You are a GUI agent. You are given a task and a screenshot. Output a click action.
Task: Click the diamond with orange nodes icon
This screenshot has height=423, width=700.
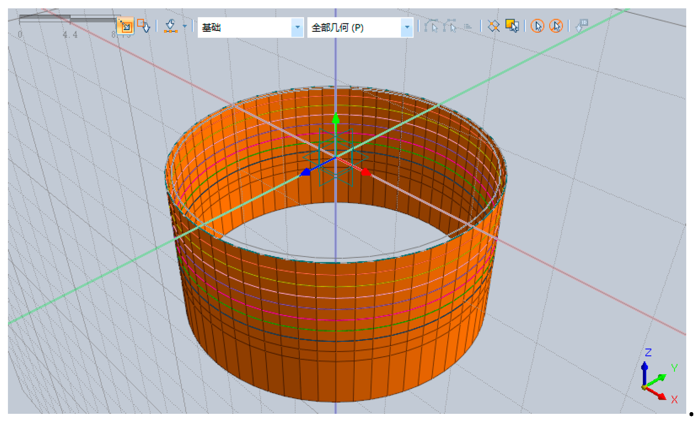pyautogui.click(x=494, y=26)
